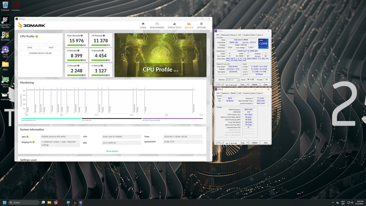Click Close button in lower CPU-Z window
This screenshot has width=366, height=206.
[x=266, y=143]
